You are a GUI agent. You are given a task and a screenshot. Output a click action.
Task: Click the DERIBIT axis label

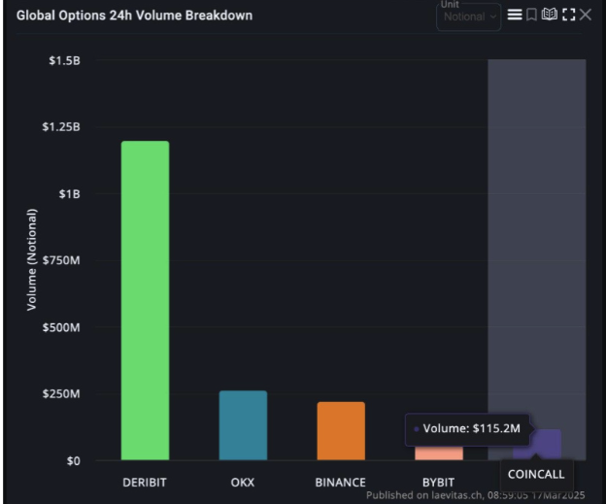[145, 483]
